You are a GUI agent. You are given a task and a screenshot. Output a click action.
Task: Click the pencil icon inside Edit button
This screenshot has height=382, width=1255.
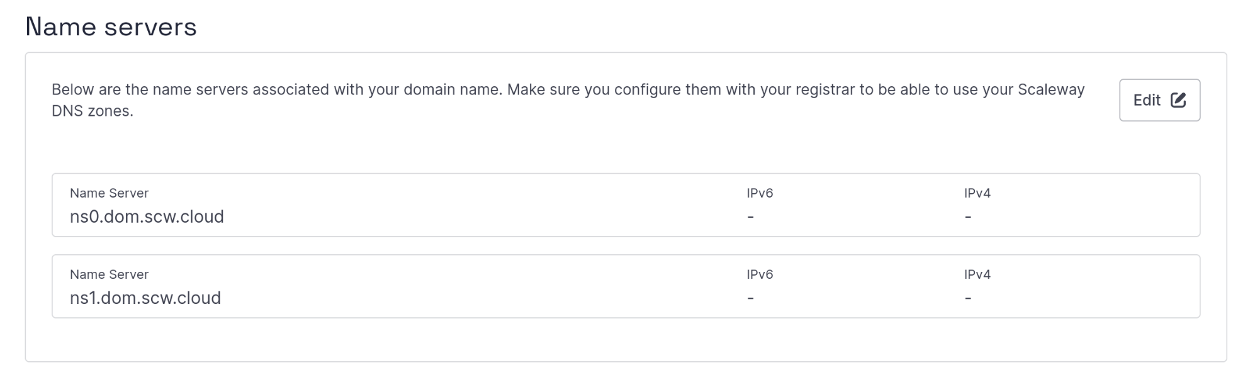click(x=1178, y=100)
